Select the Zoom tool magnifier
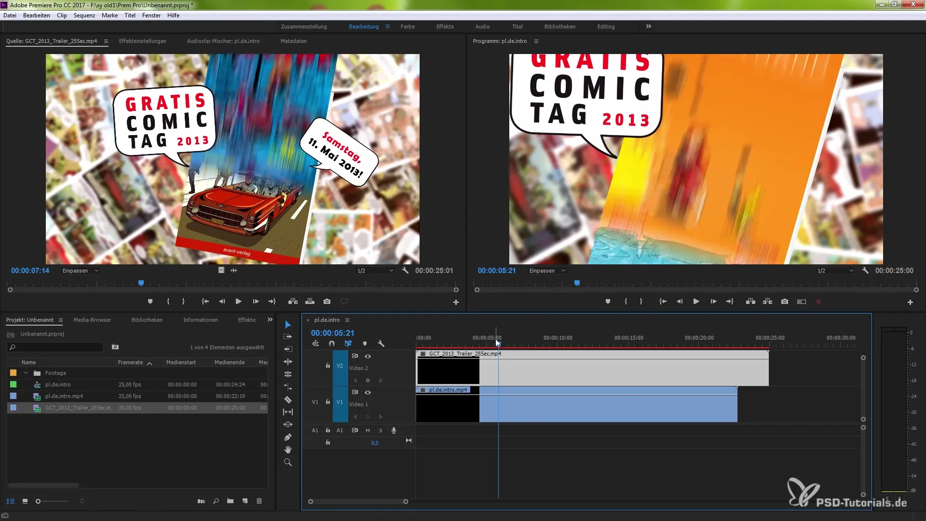926x521 pixels. (288, 462)
